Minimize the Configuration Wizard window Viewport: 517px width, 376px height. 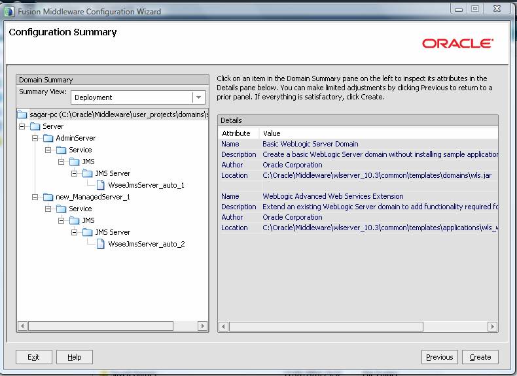(x=458, y=9)
